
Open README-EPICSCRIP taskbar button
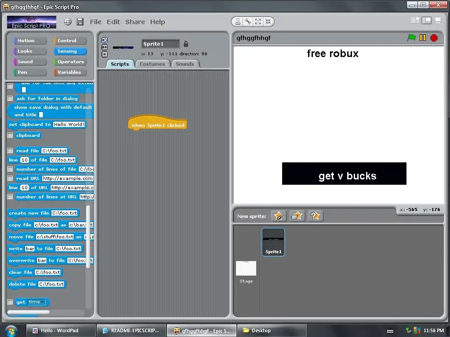[131, 330]
